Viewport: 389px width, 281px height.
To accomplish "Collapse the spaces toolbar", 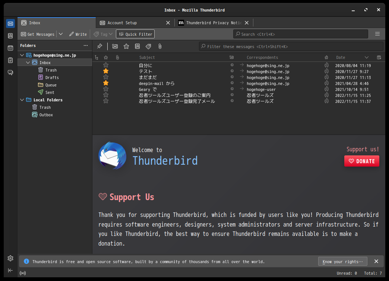I will [10, 270].
